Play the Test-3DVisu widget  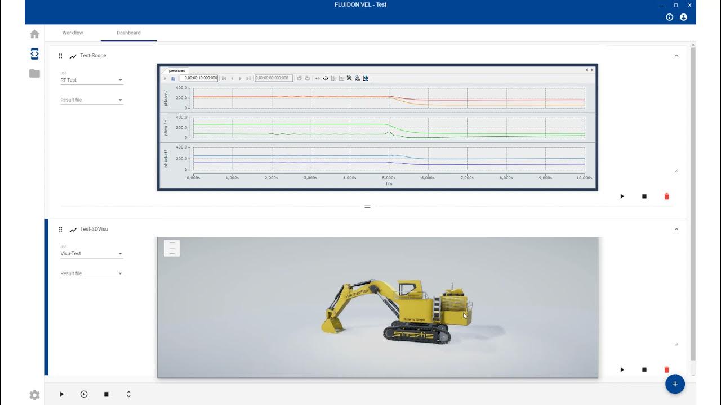coord(622,370)
